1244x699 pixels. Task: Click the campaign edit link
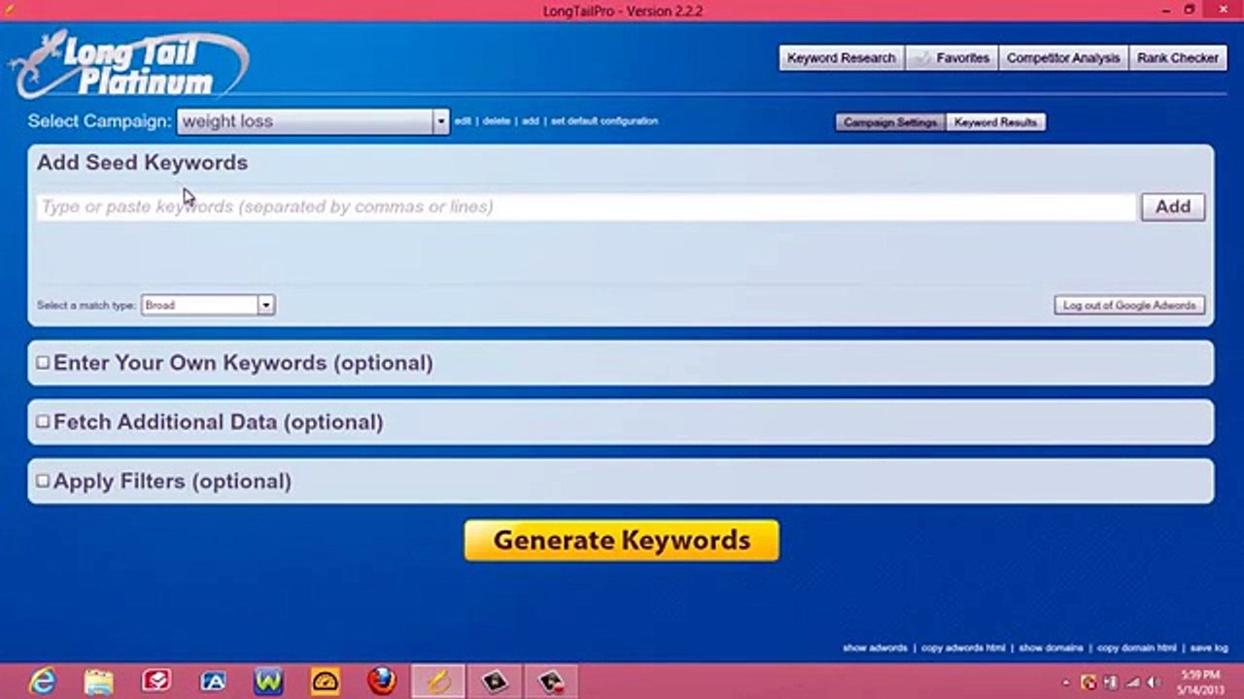(x=463, y=121)
